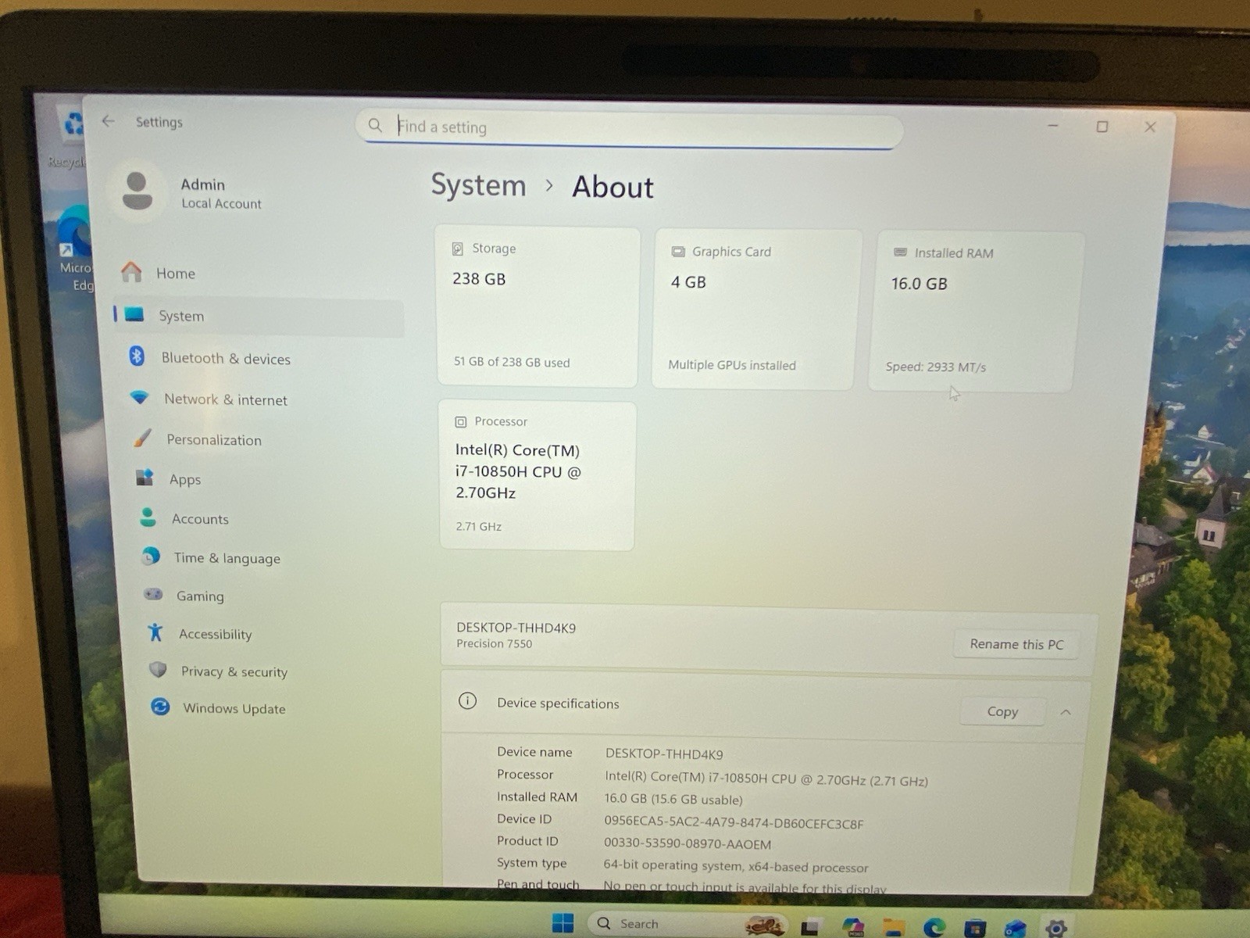Open Microsoft Store from the taskbar

point(975,929)
